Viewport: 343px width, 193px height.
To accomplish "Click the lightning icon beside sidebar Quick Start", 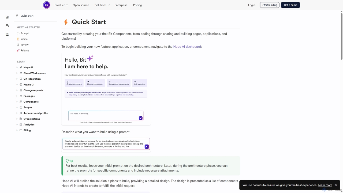I will point(17,16).
